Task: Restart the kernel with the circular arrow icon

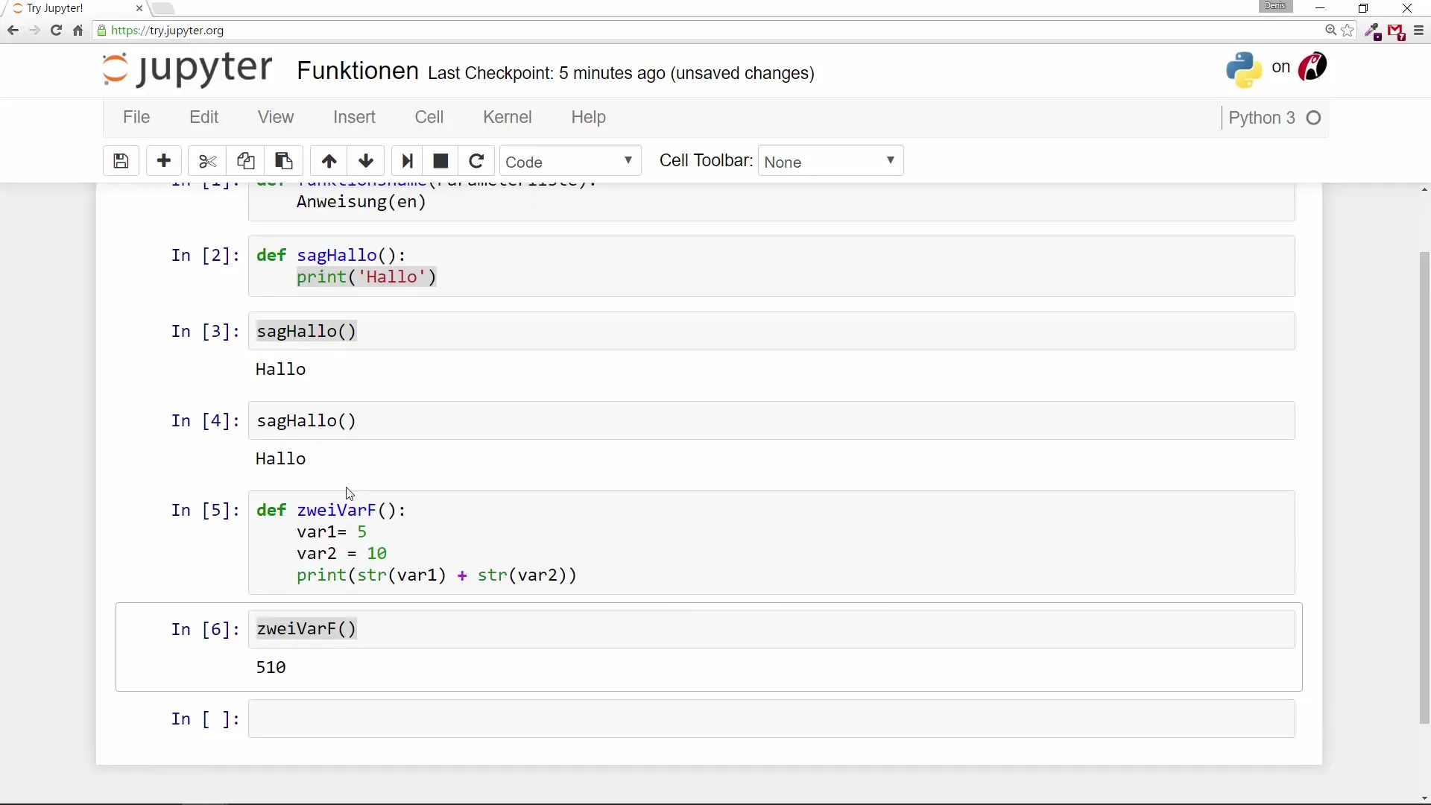Action: point(476,161)
